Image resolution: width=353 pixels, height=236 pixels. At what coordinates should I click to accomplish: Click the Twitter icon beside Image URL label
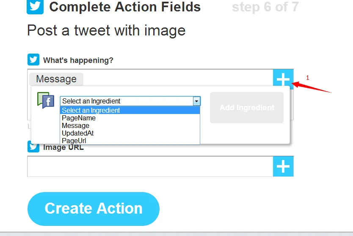click(33, 146)
